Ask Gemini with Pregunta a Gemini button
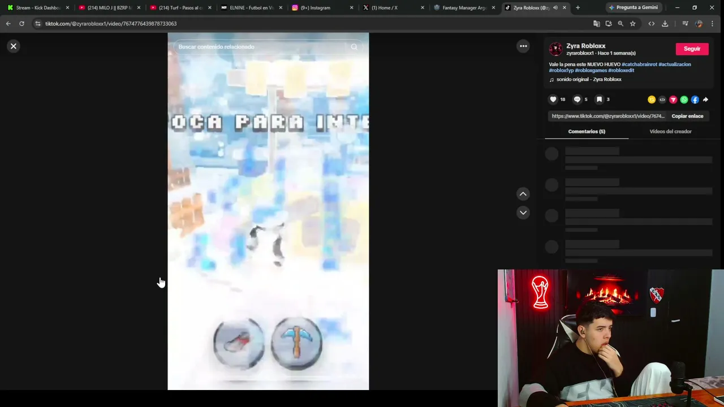The width and height of the screenshot is (724, 407). (x=633, y=8)
